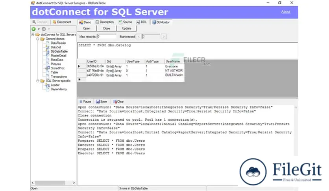Click the StoredProc item icon
329x191 pixels.
tap(48, 68)
